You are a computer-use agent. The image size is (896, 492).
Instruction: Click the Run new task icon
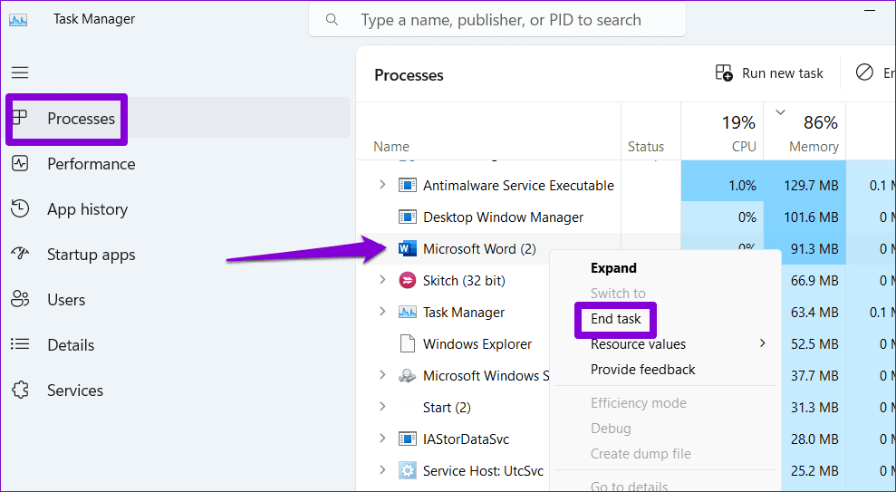[x=724, y=73]
